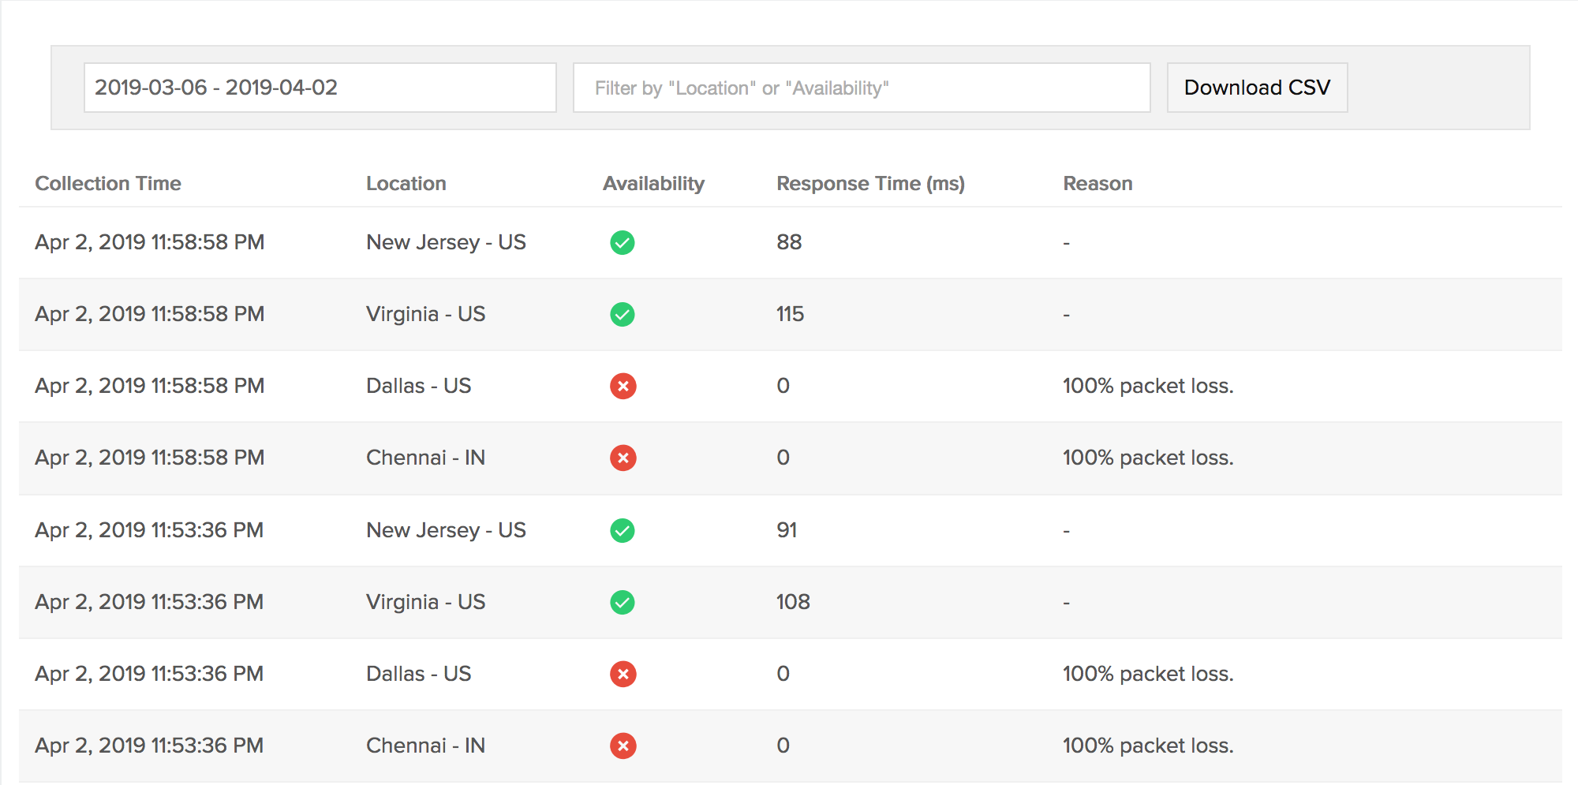Viewport: 1578px width, 785px height.
Task: Click the Availability column header
Action: pos(653,183)
